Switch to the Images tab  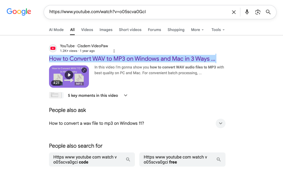coord(106,30)
